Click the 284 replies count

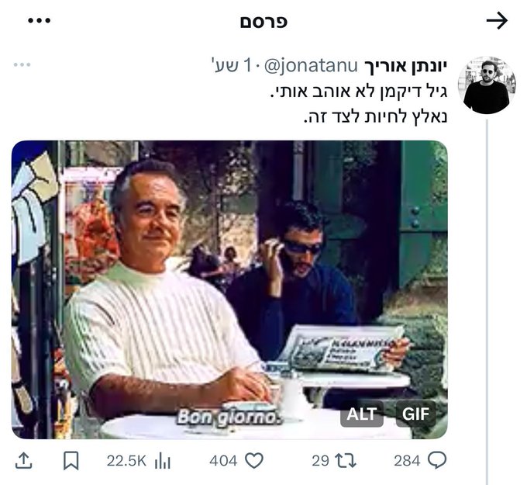click(407, 461)
